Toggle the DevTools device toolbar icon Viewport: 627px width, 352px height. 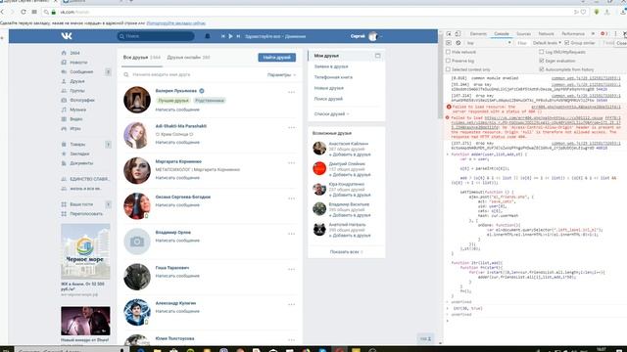[x=458, y=34]
